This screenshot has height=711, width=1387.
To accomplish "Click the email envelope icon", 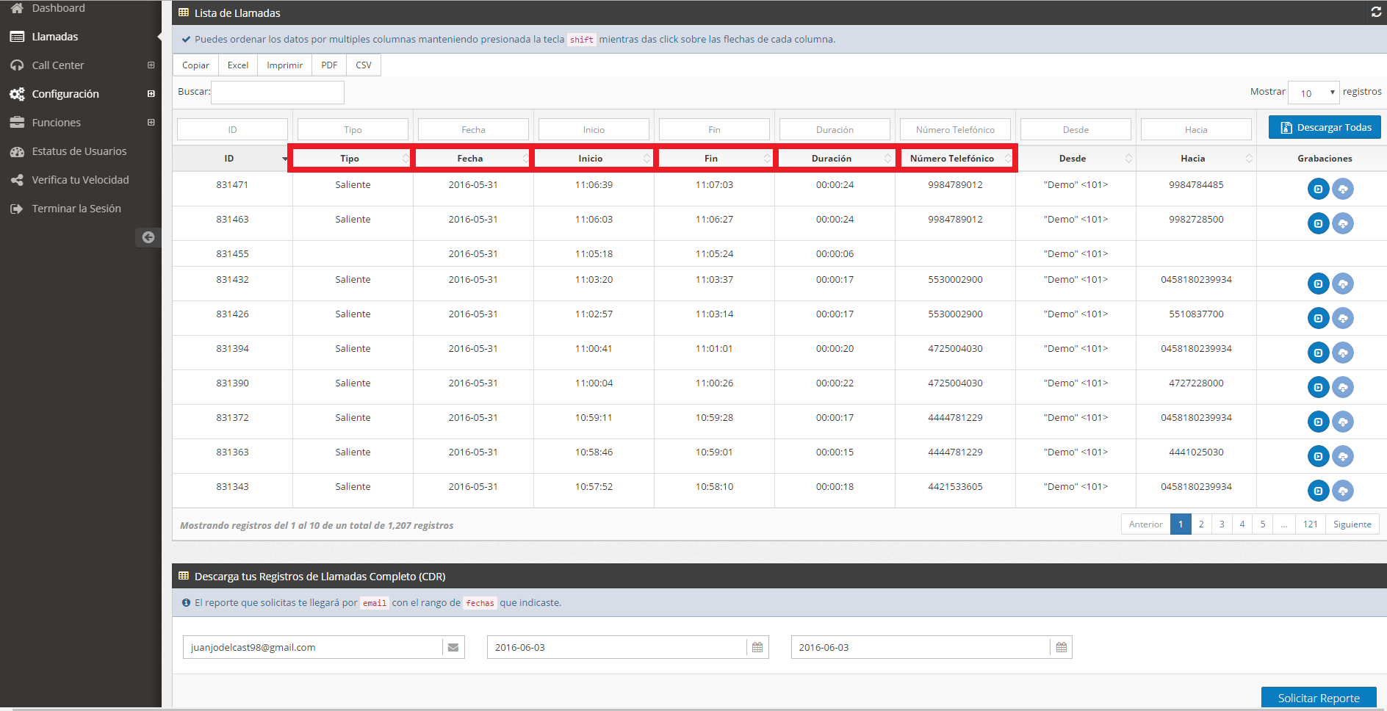I will point(453,647).
